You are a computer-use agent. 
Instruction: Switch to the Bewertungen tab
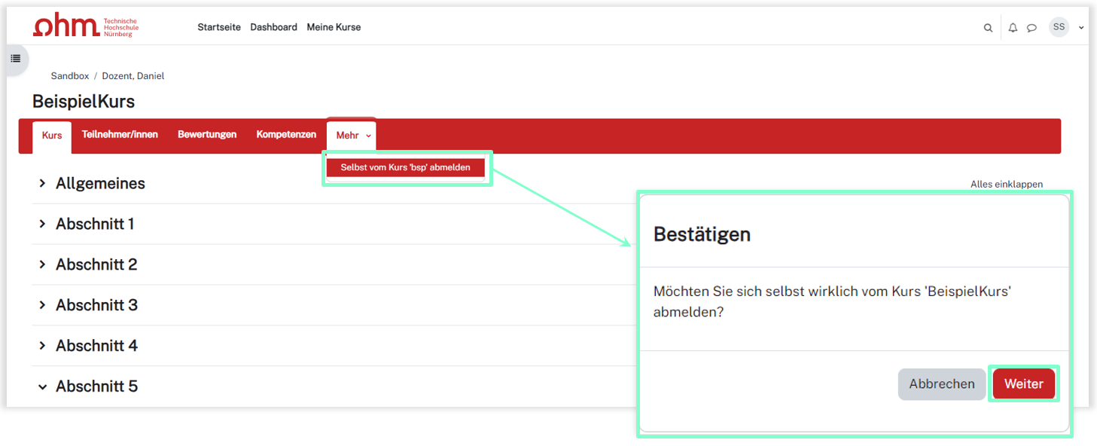[x=207, y=135]
